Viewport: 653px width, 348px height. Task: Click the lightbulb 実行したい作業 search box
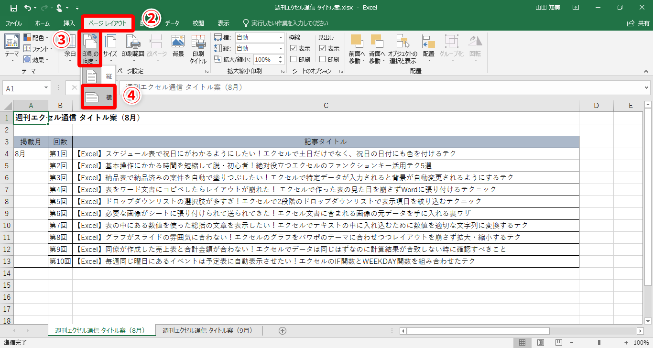[285, 23]
